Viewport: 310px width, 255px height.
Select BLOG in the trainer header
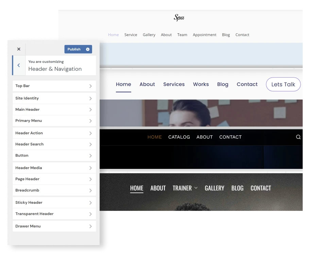coord(238,188)
